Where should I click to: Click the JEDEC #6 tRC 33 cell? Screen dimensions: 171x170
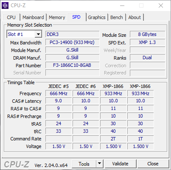86,131
